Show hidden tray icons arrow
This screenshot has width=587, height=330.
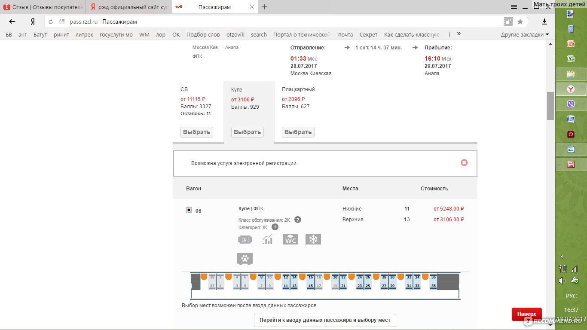(561, 257)
